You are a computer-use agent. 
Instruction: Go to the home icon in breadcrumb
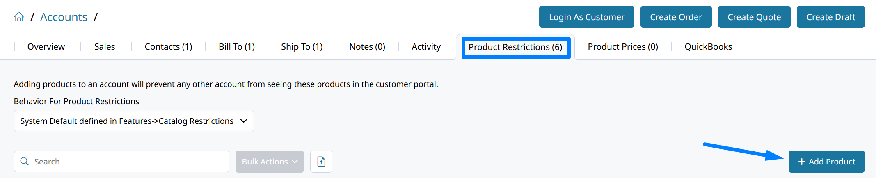19,17
